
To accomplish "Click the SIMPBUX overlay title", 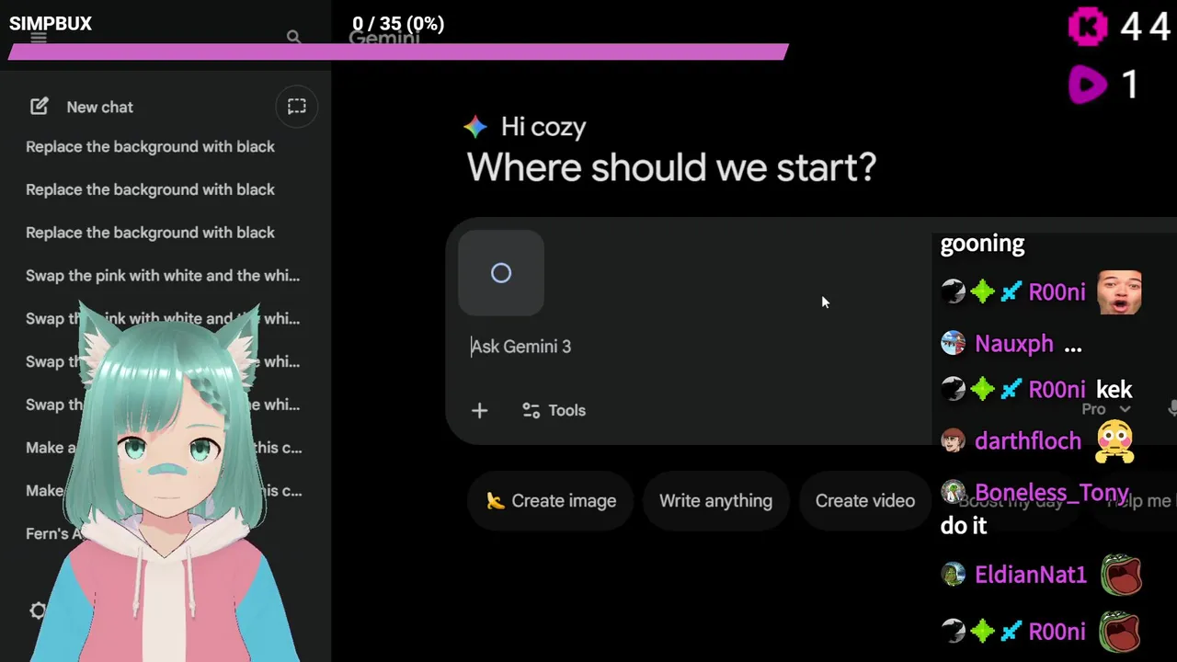I will click(51, 24).
